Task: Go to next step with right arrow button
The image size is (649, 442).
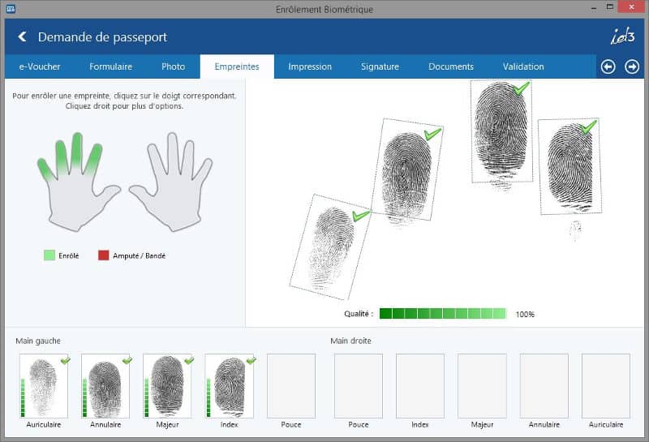Action: [x=632, y=67]
